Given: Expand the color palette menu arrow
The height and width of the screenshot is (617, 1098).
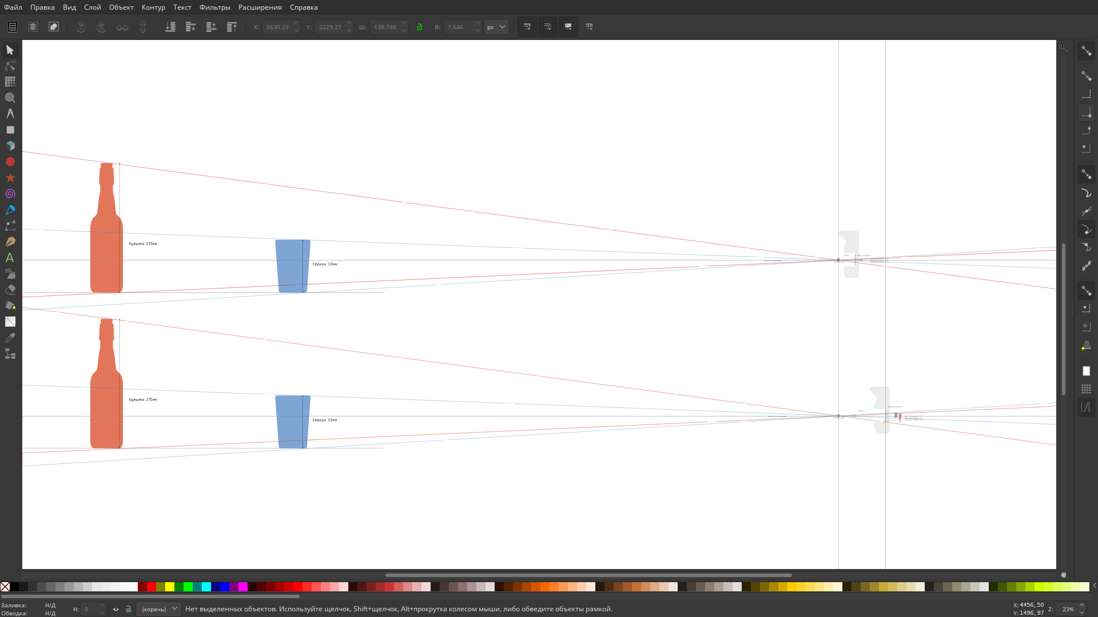Looking at the screenshot, I should coord(1094,586).
